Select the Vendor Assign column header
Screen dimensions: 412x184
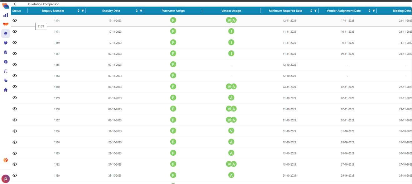pos(231,11)
